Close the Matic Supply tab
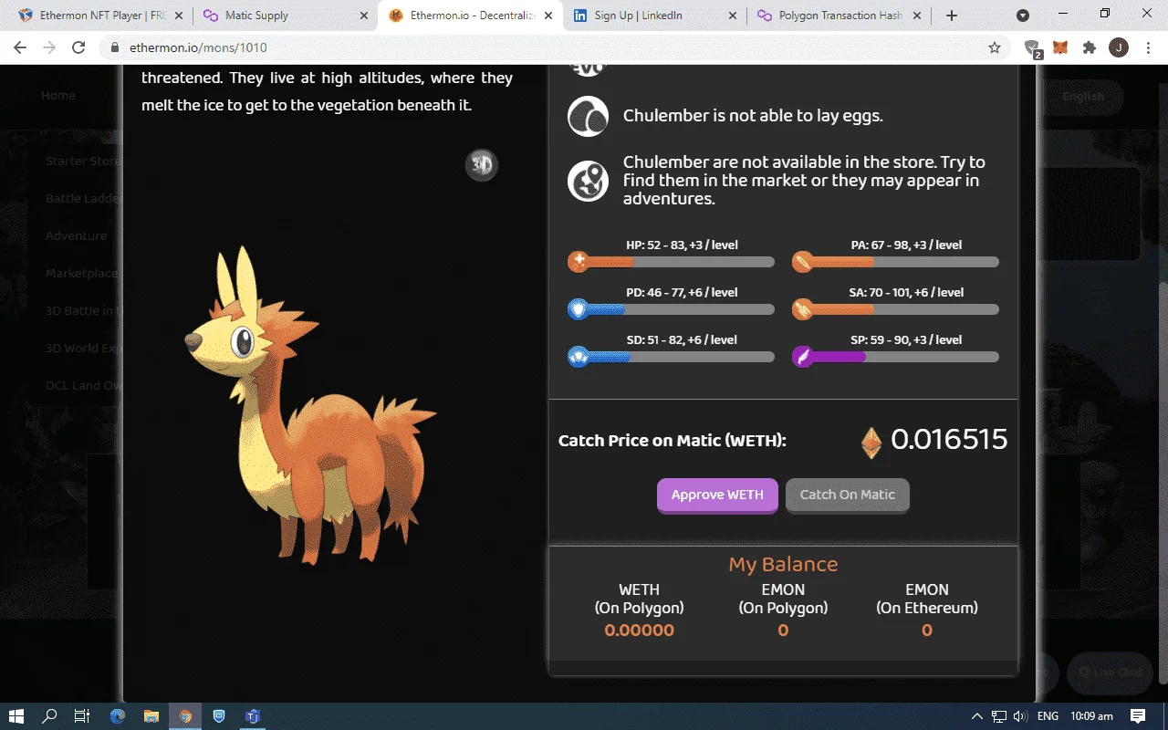The width and height of the screenshot is (1168, 730). pos(364,16)
